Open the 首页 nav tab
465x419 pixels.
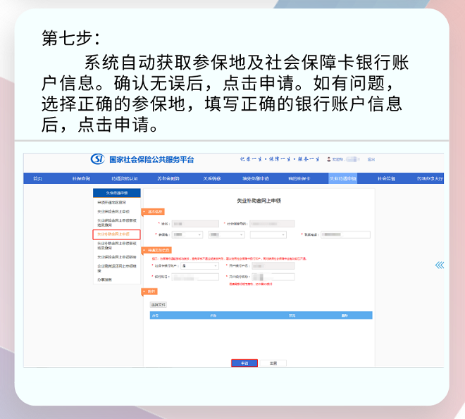[x=37, y=178]
